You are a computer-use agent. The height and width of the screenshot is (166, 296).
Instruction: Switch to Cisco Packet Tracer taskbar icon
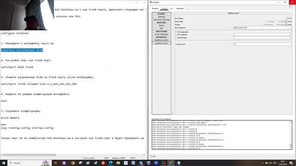[171, 163]
